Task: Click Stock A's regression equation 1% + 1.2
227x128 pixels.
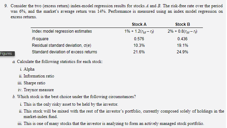Action: pyautogui.click(x=139, y=31)
